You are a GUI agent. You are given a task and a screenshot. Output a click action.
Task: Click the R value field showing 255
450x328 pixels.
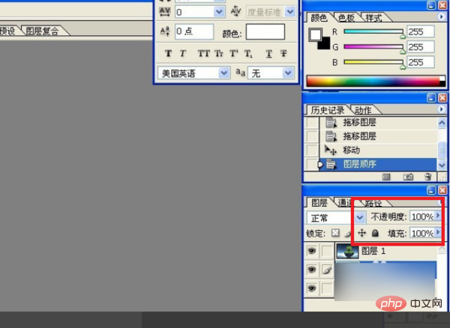pyautogui.click(x=421, y=31)
